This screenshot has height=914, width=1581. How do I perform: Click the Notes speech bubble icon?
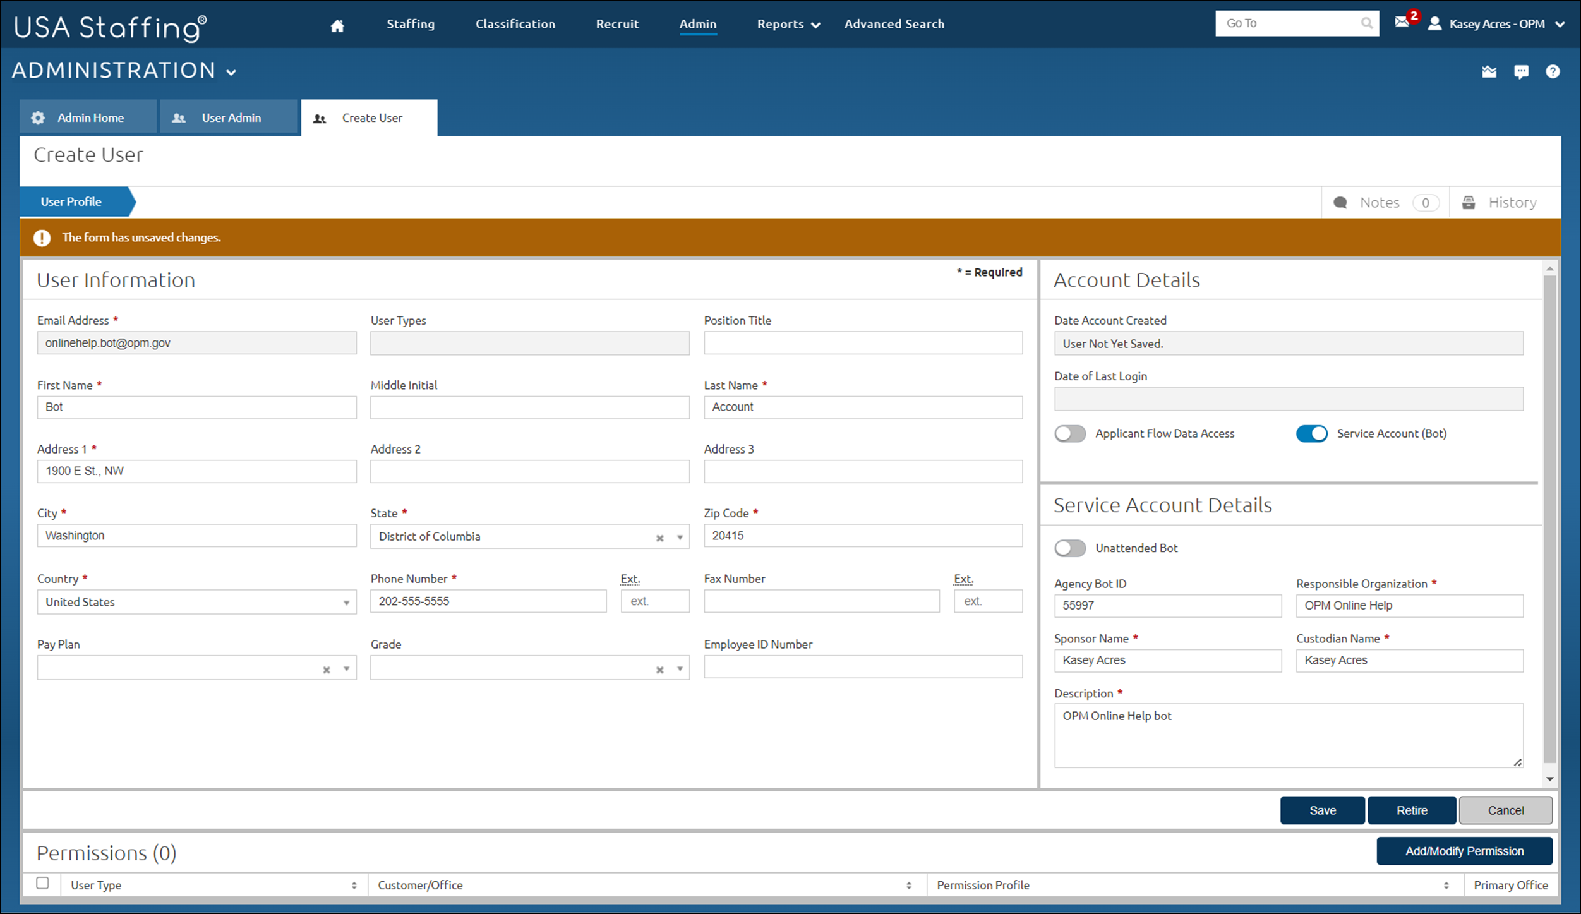point(1340,203)
